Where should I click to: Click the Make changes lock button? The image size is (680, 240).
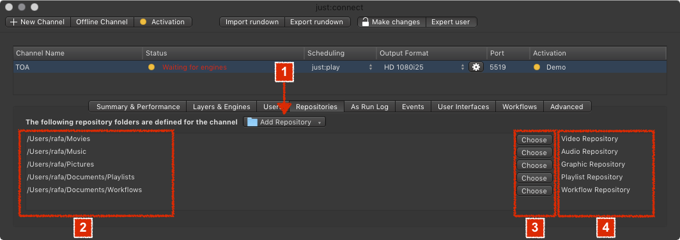click(x=392, y=22)
